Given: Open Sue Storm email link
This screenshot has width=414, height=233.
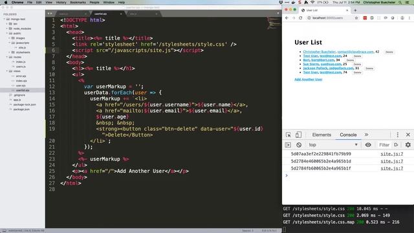Looking at the screenshot, I should point(331,64).
